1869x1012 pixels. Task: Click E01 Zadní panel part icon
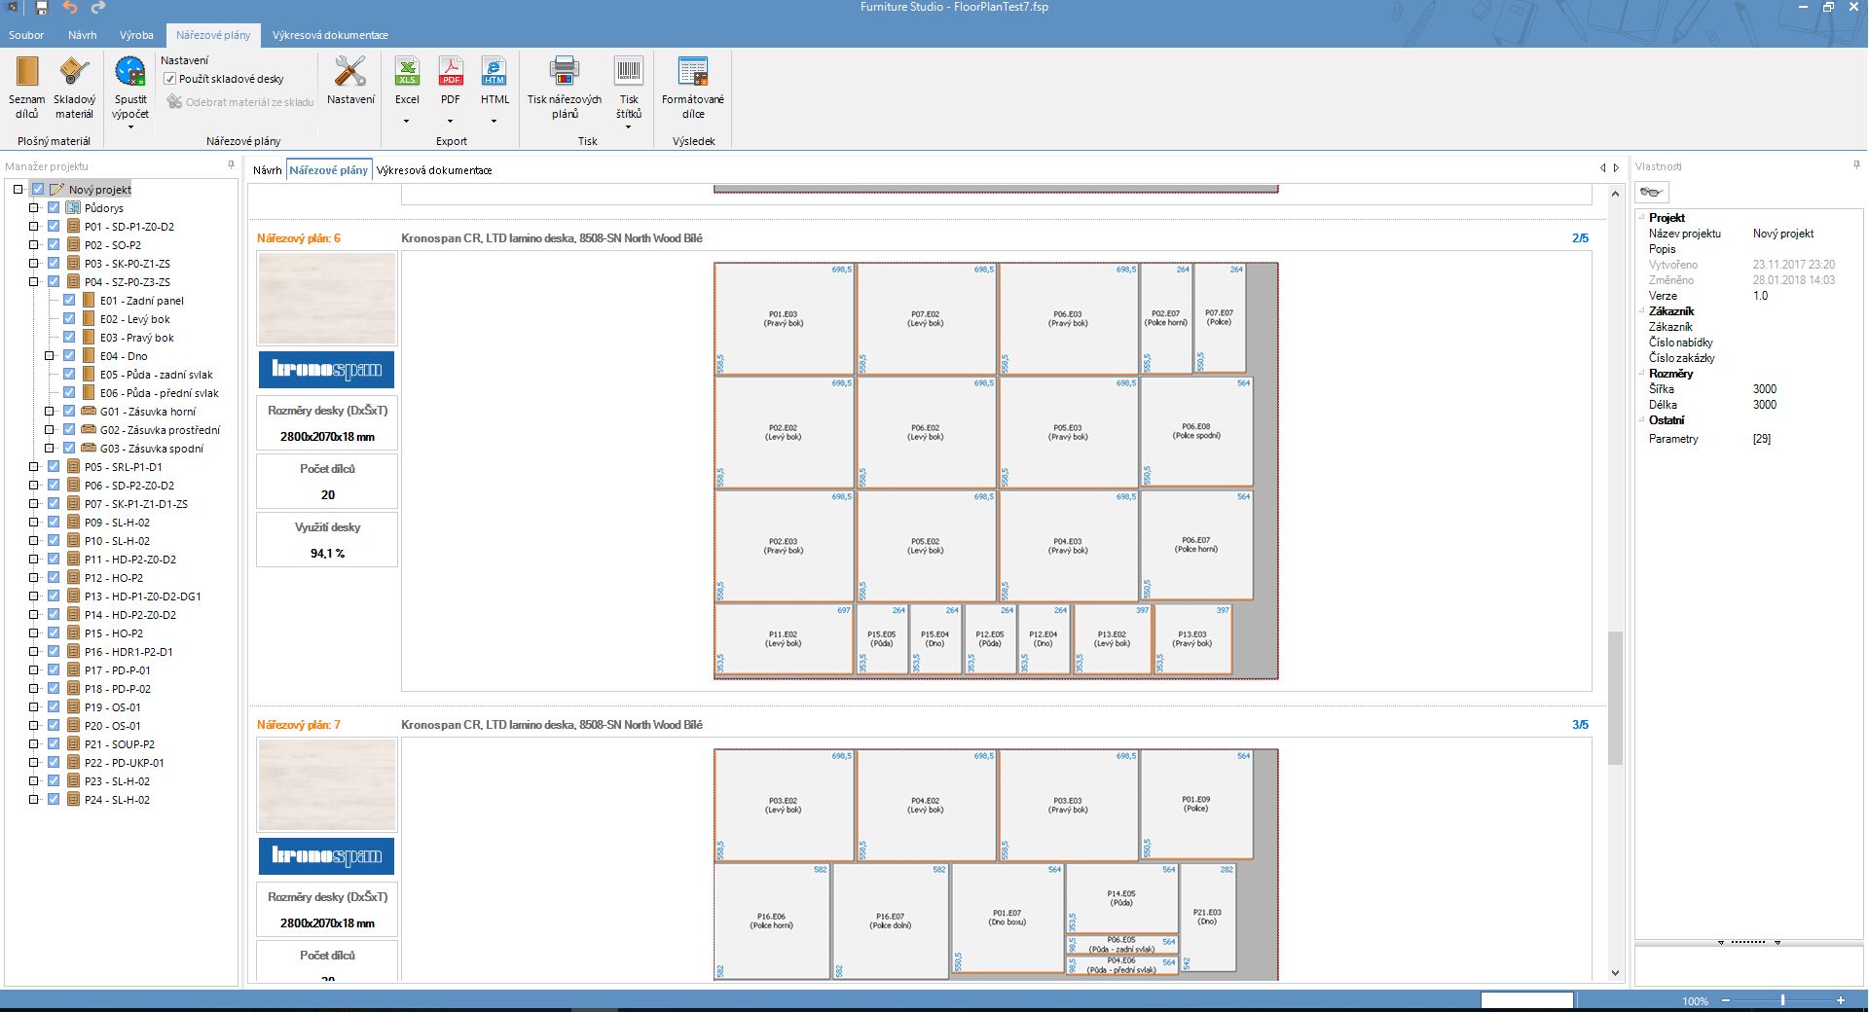point(89,301)
